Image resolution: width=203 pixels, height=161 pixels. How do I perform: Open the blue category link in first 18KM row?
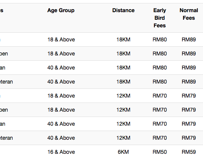pos(0,40)
